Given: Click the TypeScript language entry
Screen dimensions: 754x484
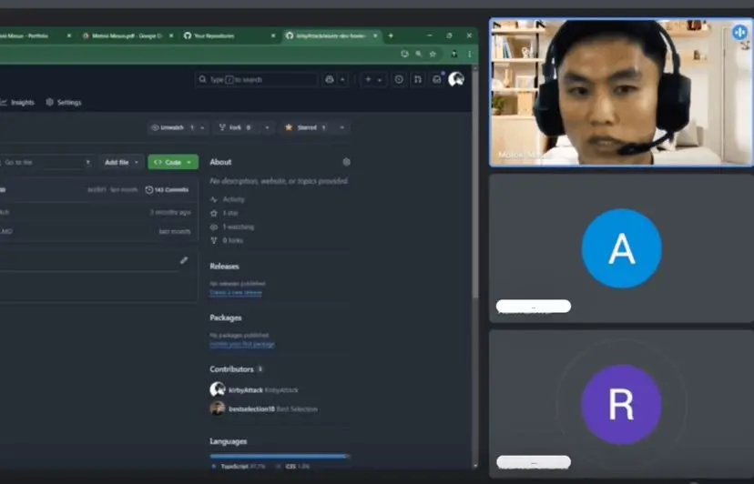Looking at the screenshot, I should [x=238, y=466].
